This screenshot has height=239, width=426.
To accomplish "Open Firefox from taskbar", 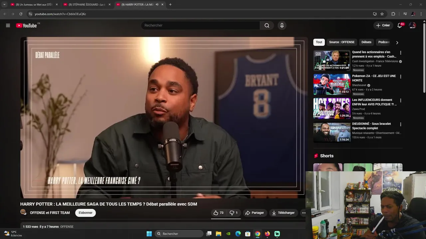I will pos(267,234).
